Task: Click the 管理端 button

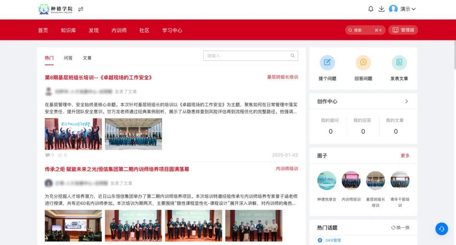Action: [x=403, y=30]
